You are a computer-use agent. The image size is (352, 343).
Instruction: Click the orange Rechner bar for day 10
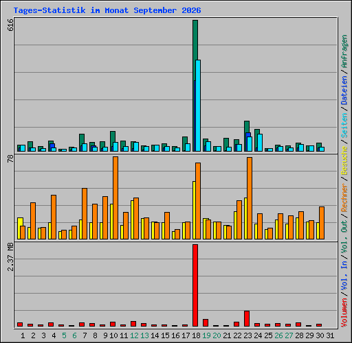(115, 198)
